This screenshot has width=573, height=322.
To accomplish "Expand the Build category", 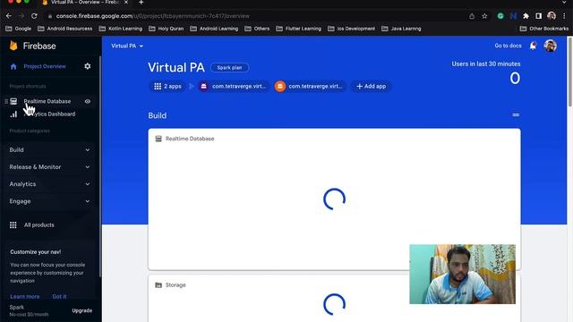I will click(x=50, y=149).
